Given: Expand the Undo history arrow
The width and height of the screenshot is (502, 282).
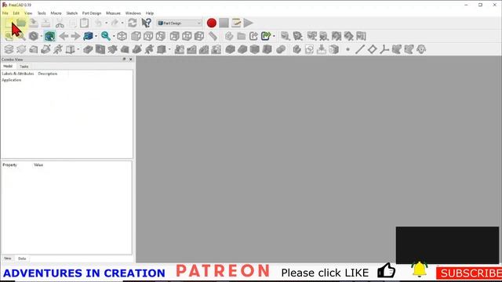Looking at the screenshot, I should 107,23.
